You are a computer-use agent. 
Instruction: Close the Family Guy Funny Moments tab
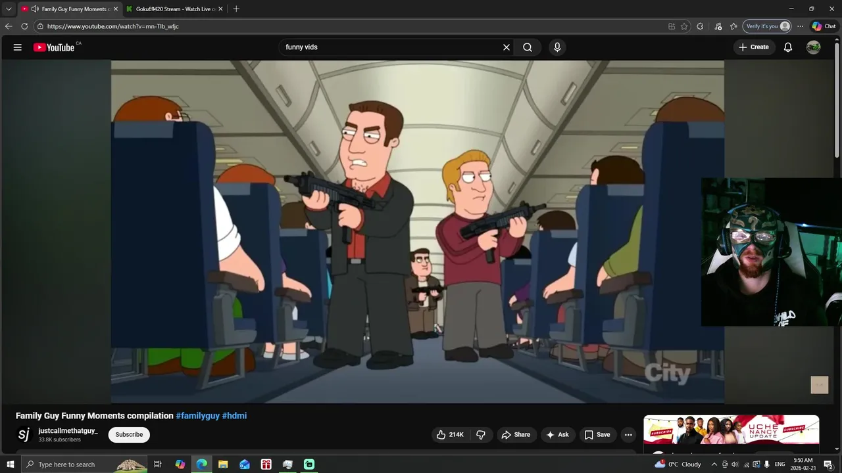[115, 9]
